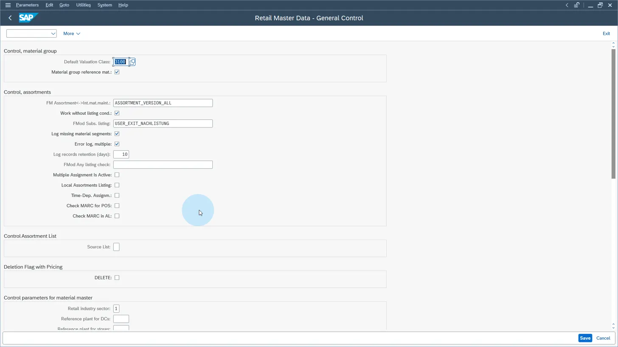Enable Local Assortments Listing checkbox

click(117, 185)
